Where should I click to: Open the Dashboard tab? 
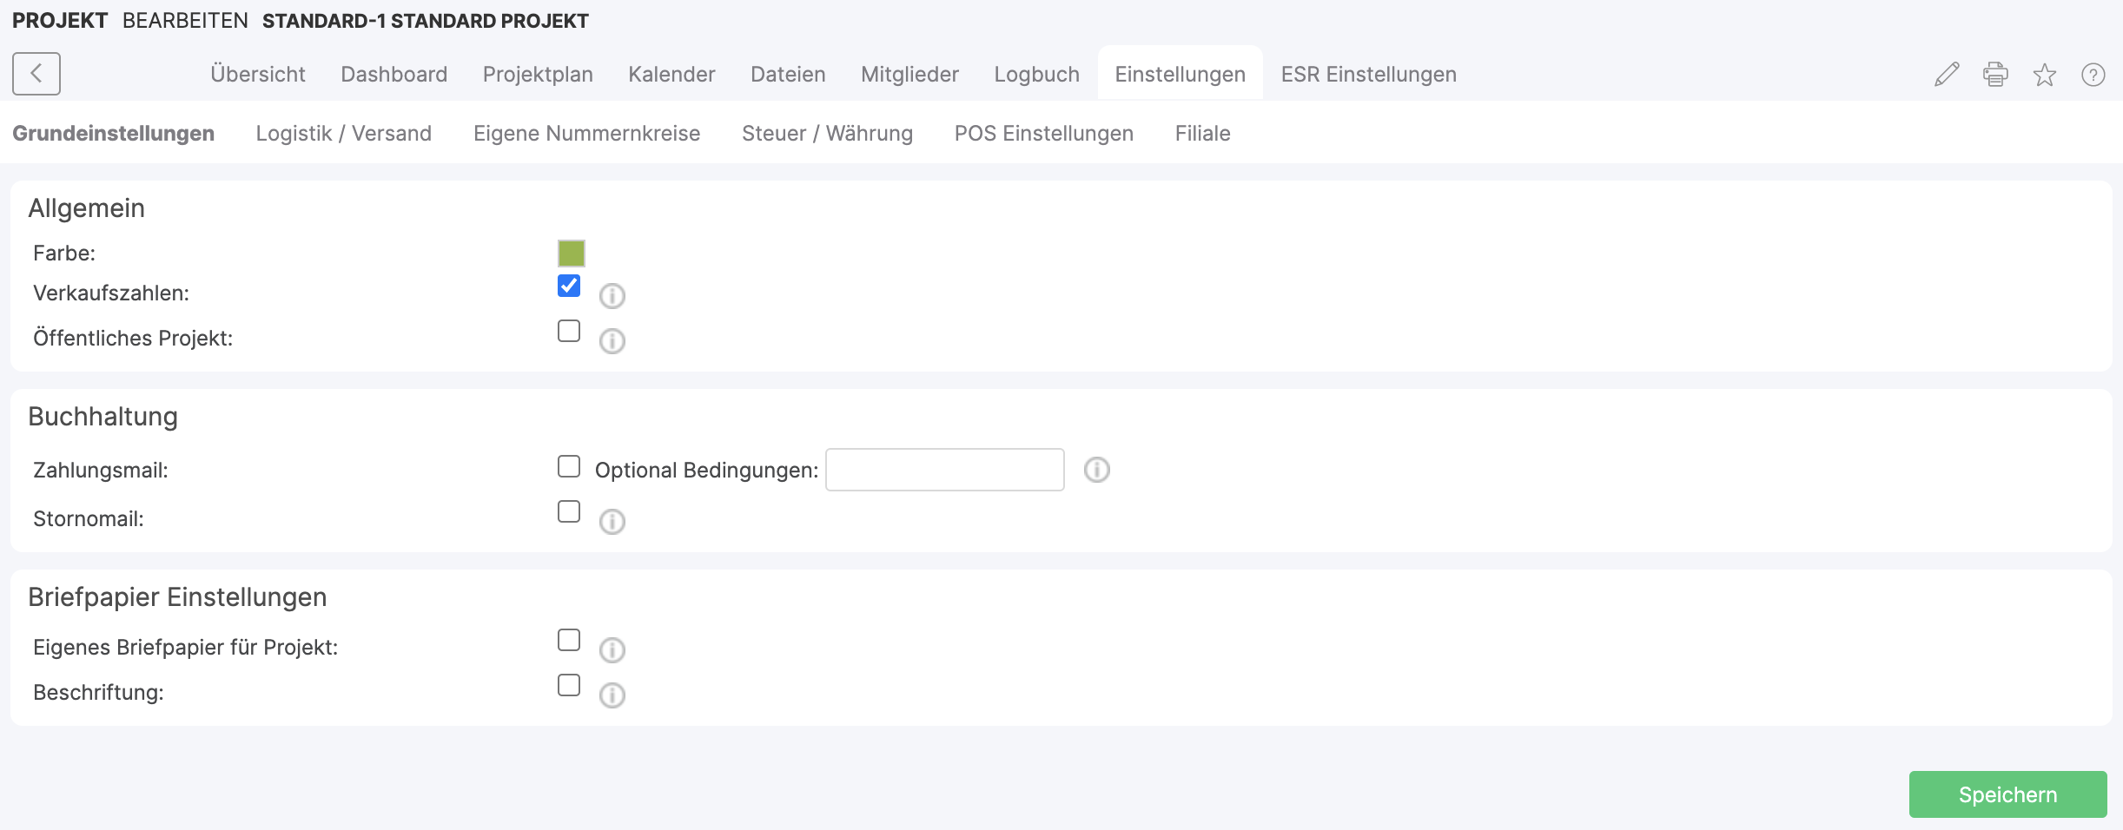click(x=394, y=75)
